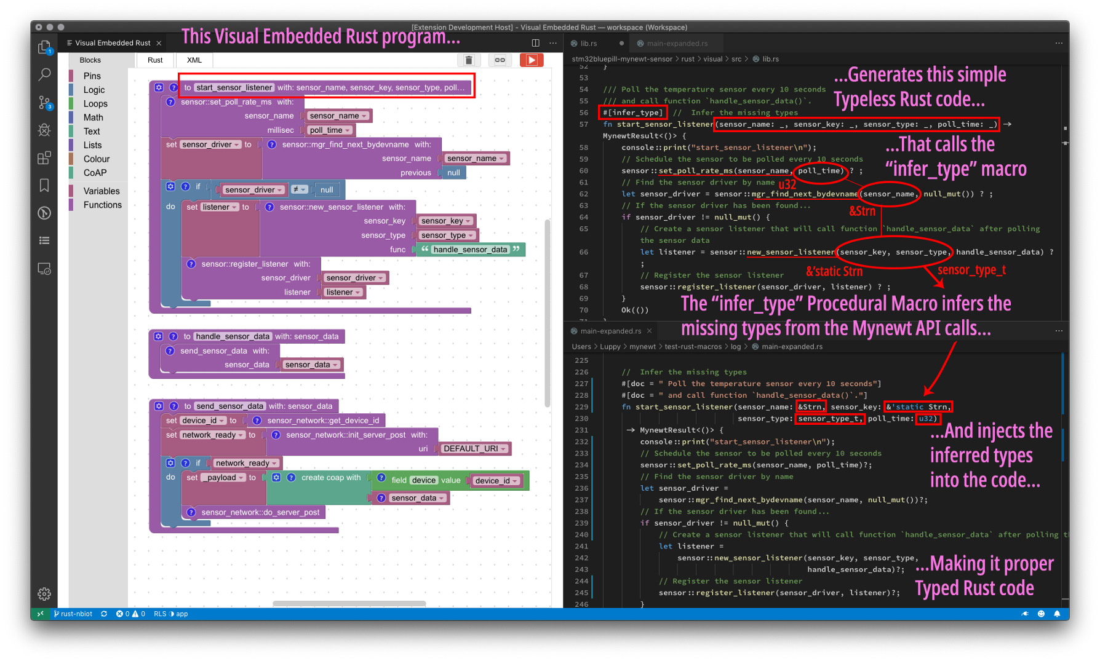The image size is (1100, 661).
Task: Switch to the XML tab
Action: point(193,60)
